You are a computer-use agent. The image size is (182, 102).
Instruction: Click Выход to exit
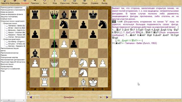104,2
